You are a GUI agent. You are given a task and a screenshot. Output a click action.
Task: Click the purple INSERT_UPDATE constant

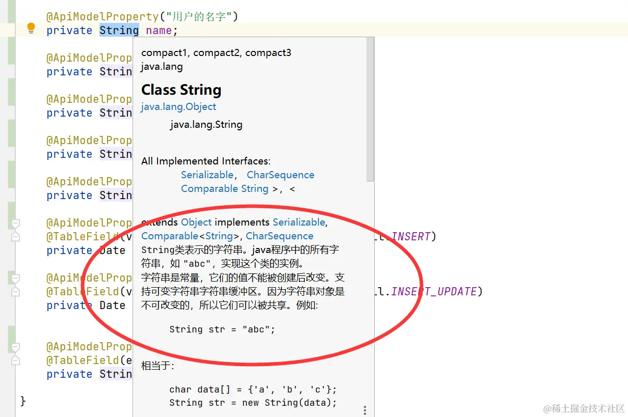coord(434,291)
